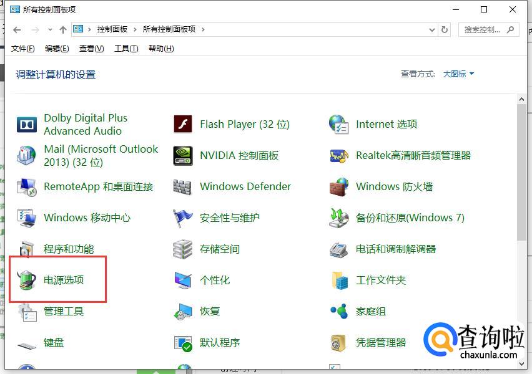
Task: Open 键盘 text link
Action: tap(54, 342)
